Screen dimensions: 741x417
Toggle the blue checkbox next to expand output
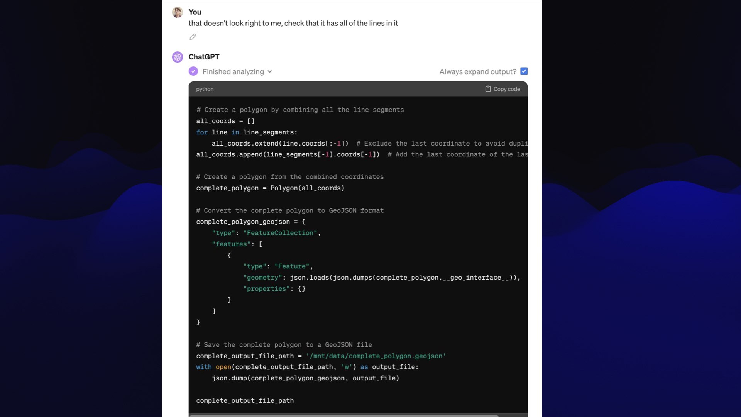pyautogui.click(x=524, y=71)
